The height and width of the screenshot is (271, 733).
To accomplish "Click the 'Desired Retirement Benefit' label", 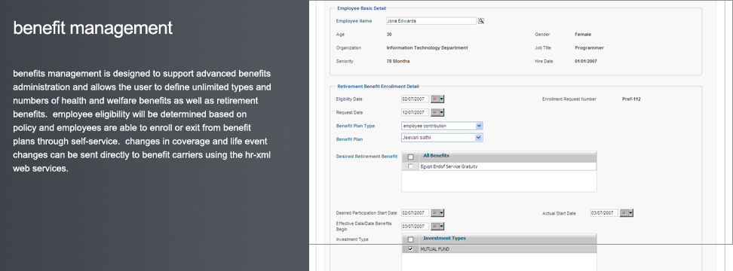I will pos(366,157).
